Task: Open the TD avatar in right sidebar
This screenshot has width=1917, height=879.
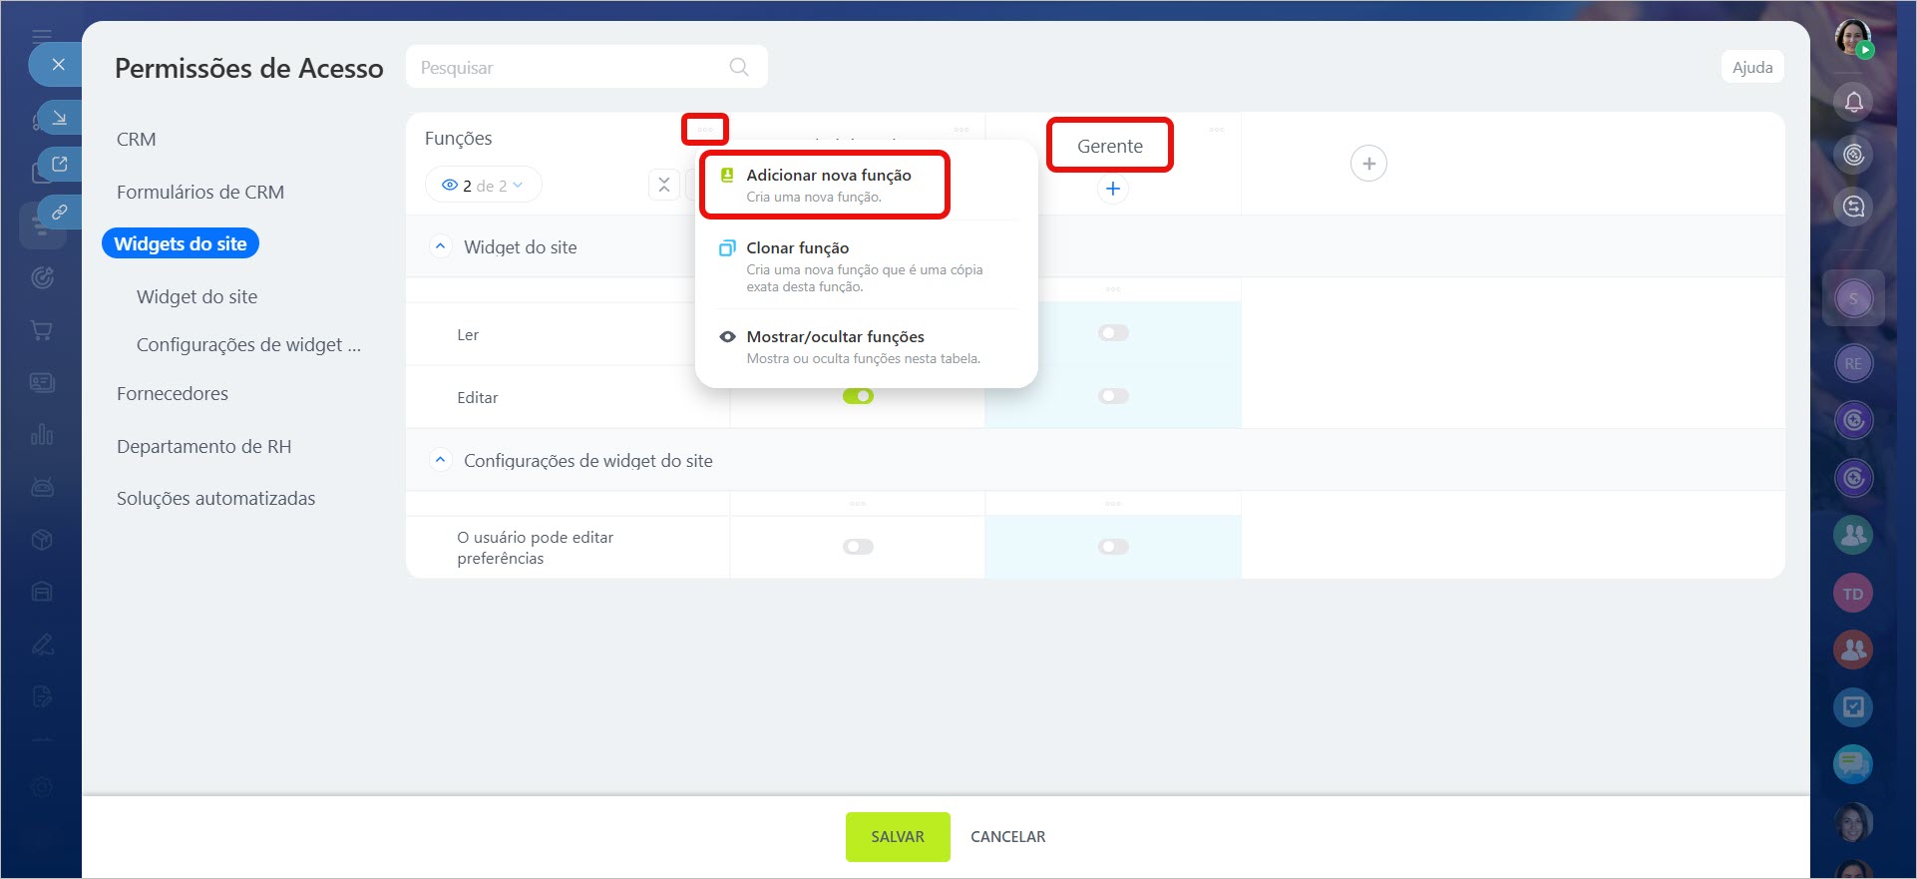Action: [x=1852, y=594]
